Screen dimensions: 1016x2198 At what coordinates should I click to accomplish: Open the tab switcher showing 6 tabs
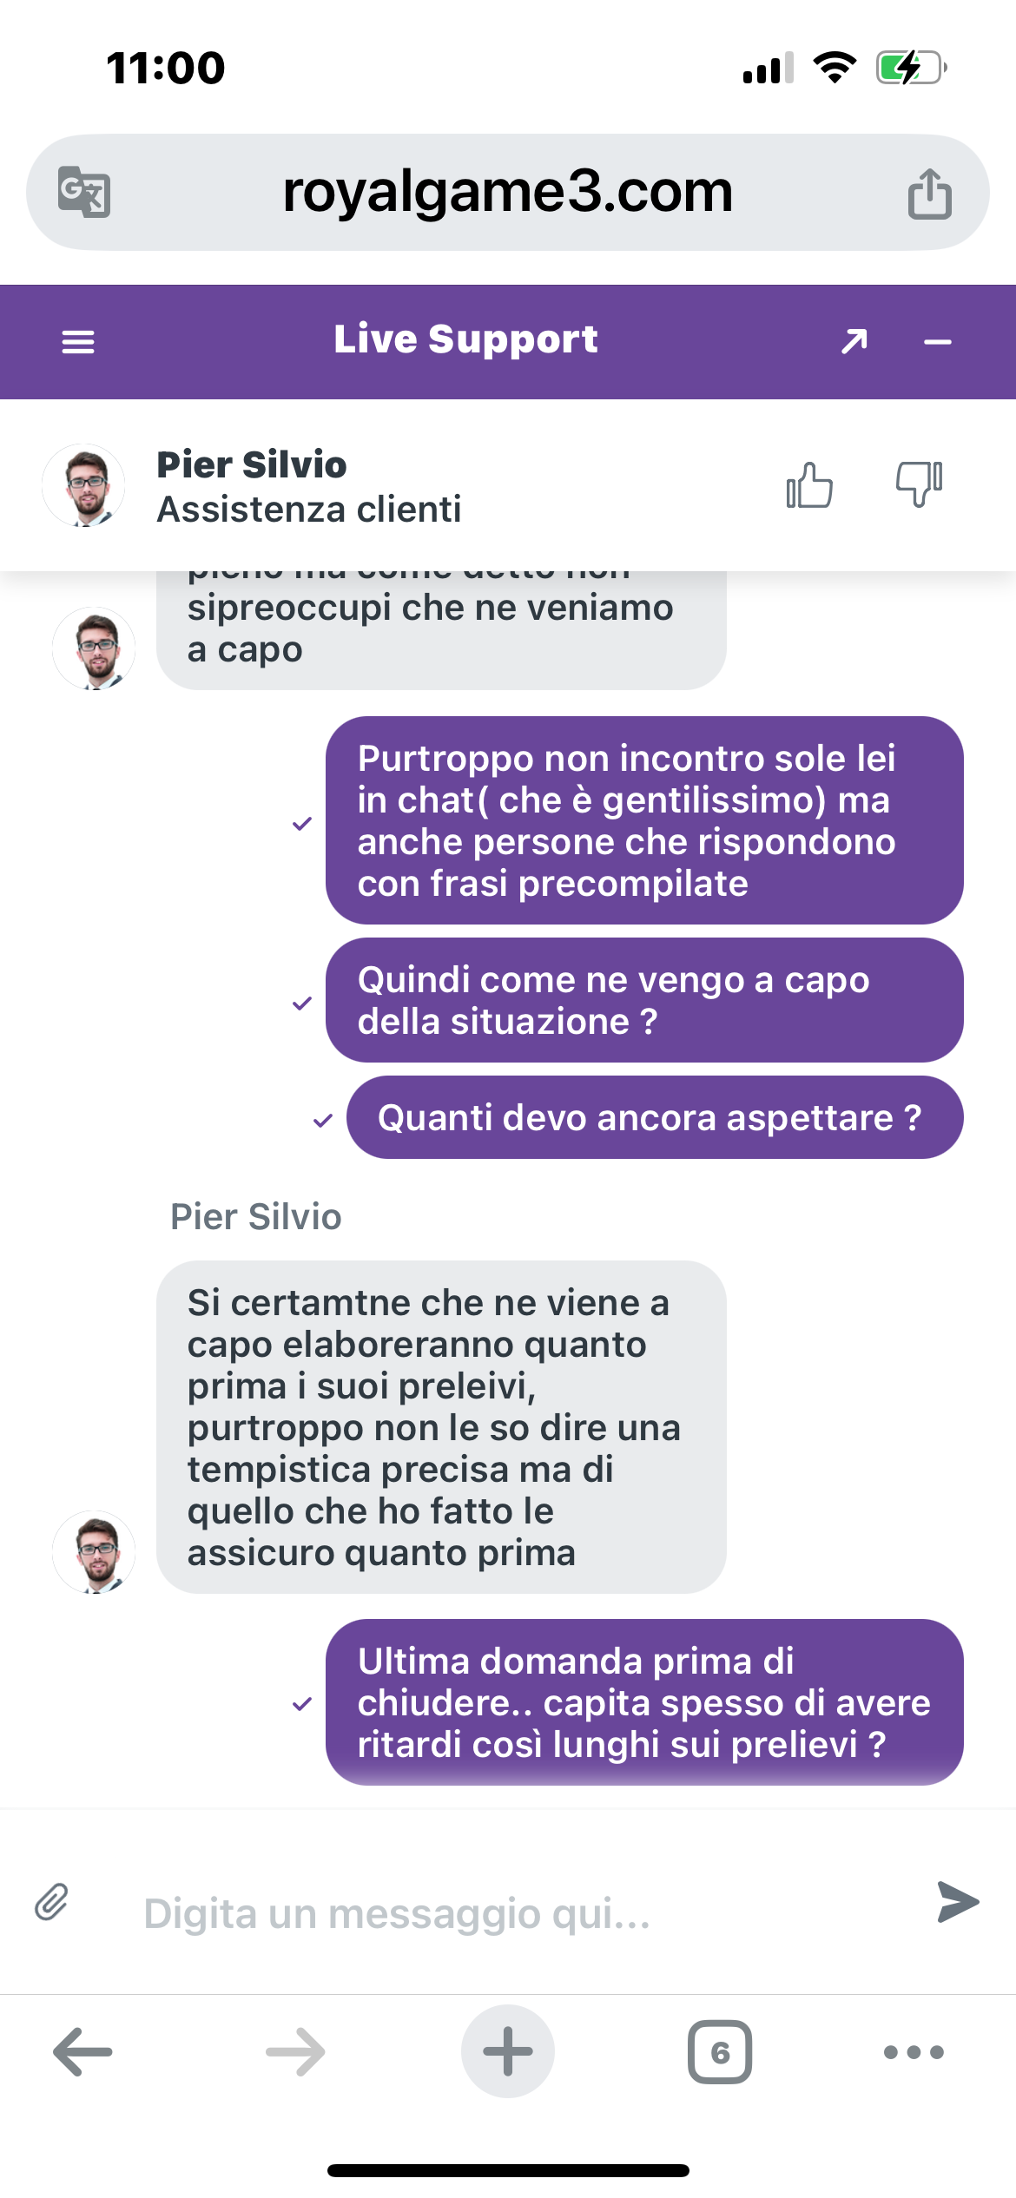click(720, 2052)
